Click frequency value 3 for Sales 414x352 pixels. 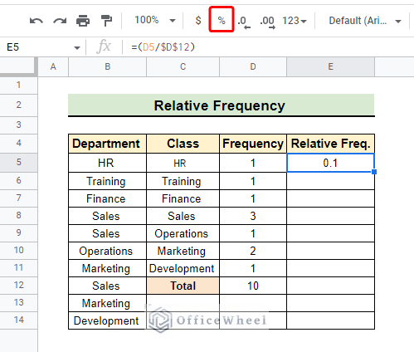pyautogui.click(x=253, y=216)
